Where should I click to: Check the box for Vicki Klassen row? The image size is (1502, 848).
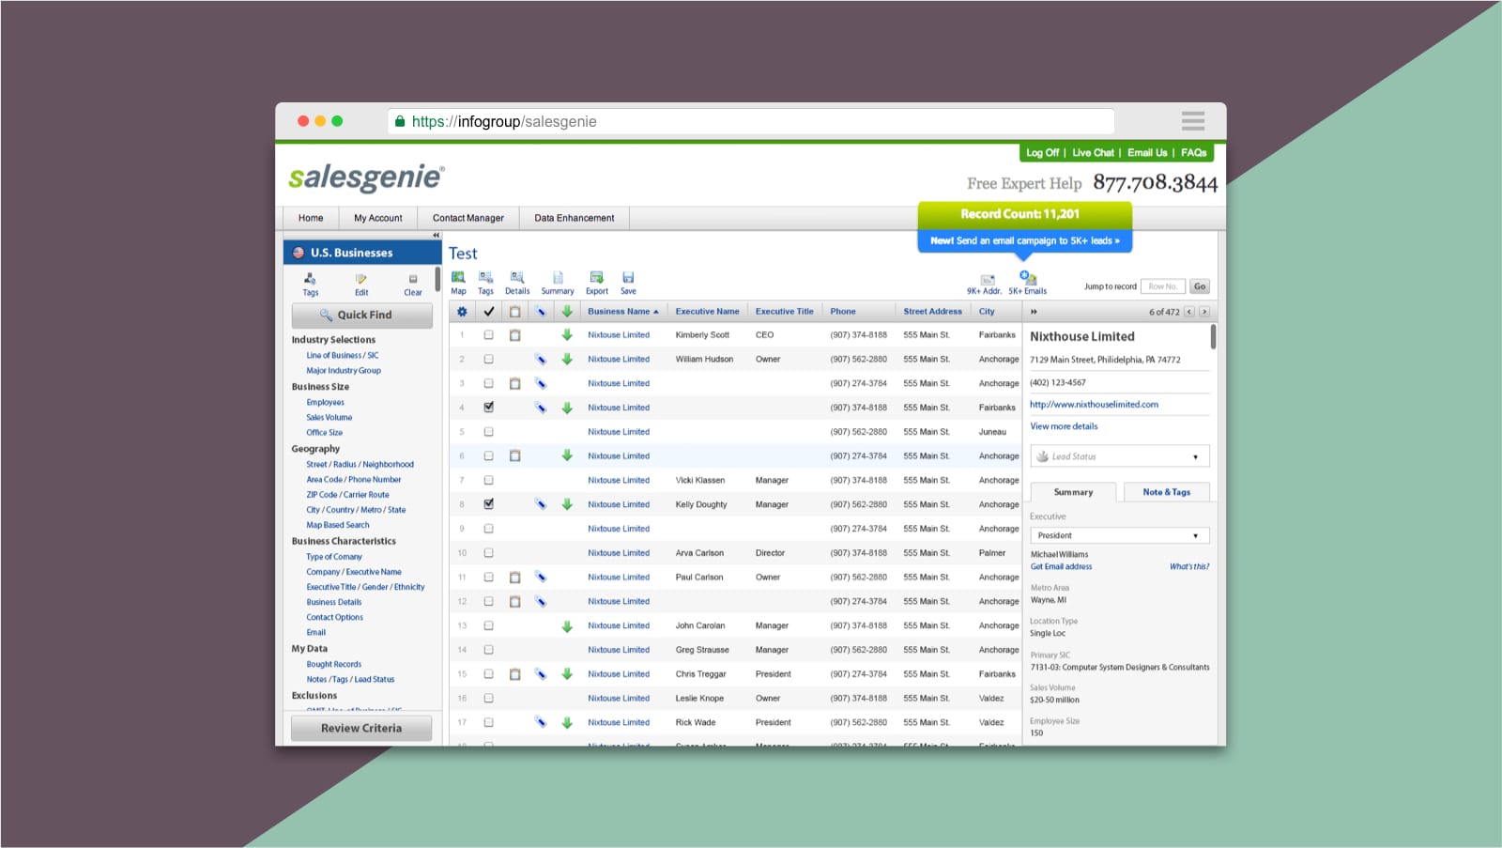488,480
